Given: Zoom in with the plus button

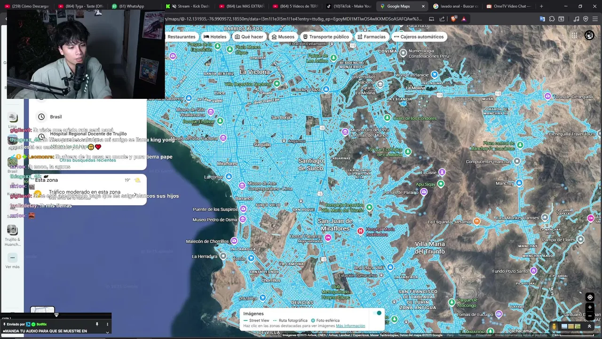Looking at the screenshot, I should (x=590, y=307).
